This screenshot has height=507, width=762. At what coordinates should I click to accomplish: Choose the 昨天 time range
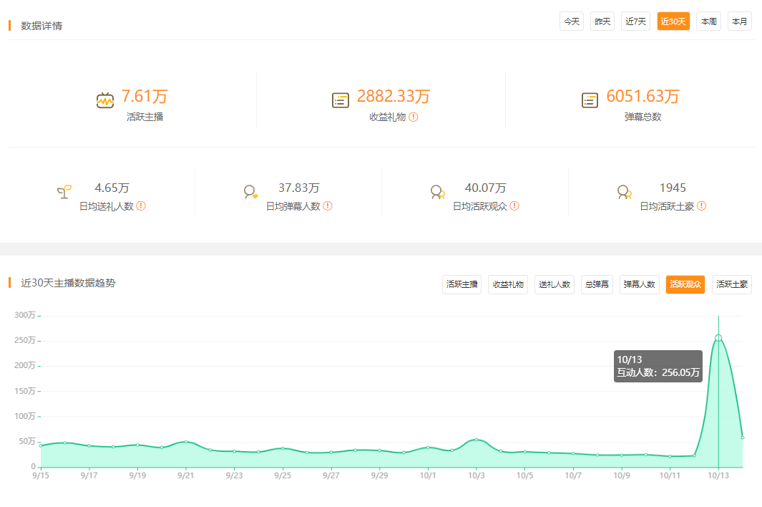pos(602,21)
